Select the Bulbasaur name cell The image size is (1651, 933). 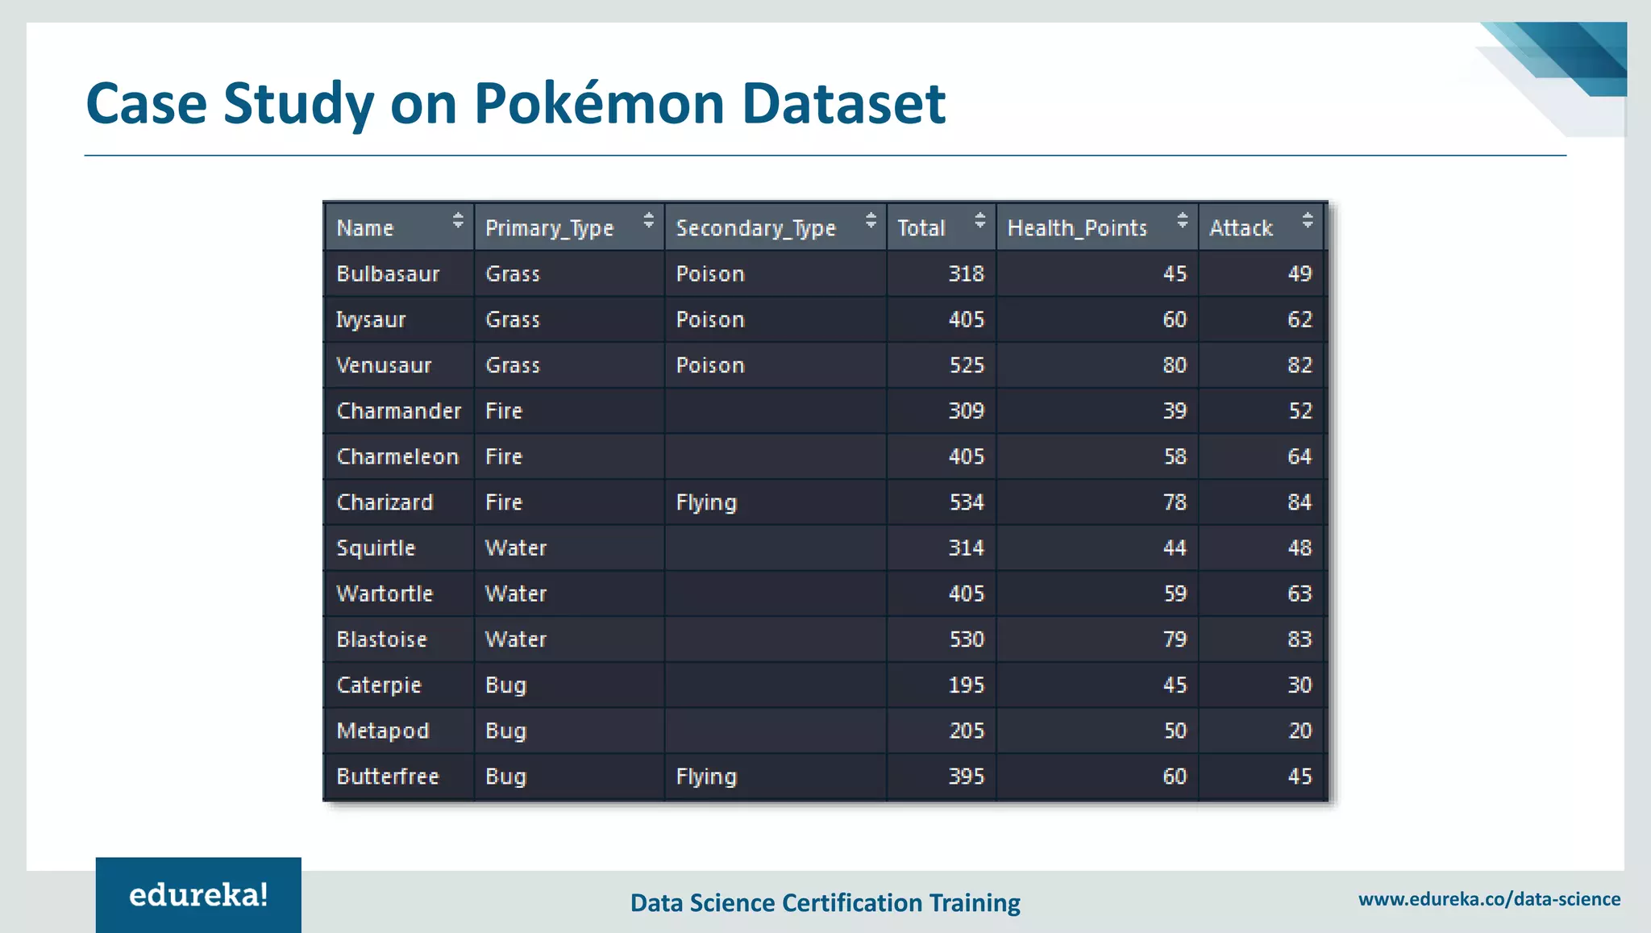(x=400, y=274)
